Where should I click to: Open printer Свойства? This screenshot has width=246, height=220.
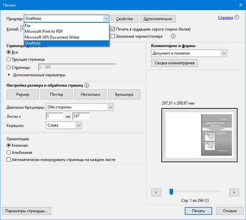click(125, 19)
